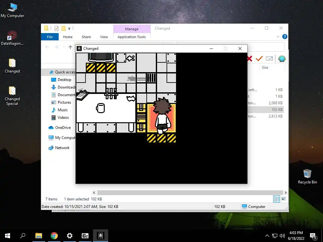Open the Application Tools tab
Image resolution: width=323 pixels, height=242 pixels.
[132, 37]
